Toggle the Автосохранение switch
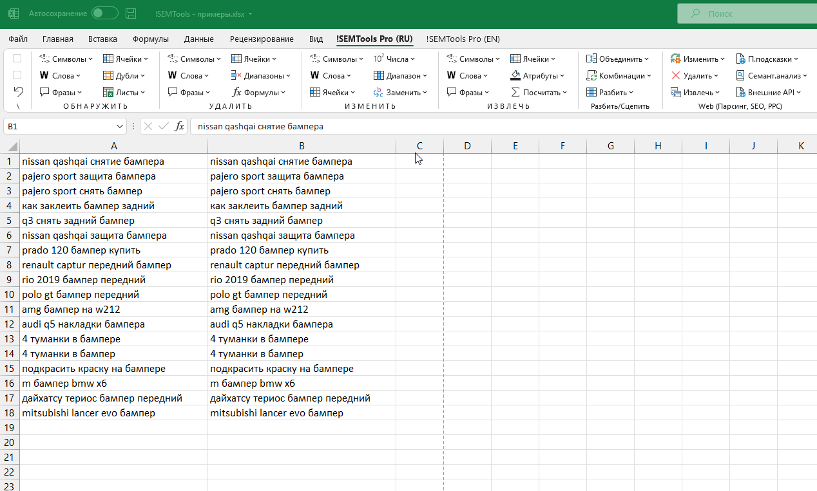 [104, 13]
